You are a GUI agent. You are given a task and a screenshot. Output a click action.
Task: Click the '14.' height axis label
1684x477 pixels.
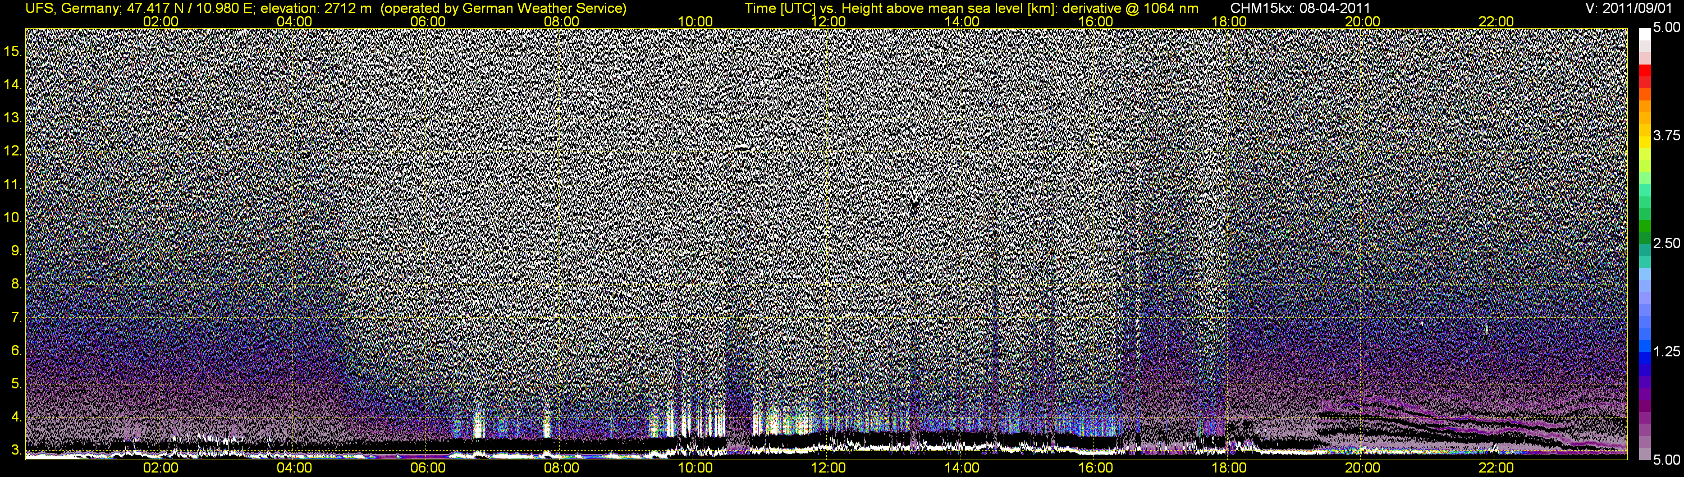tap(13, 85)
